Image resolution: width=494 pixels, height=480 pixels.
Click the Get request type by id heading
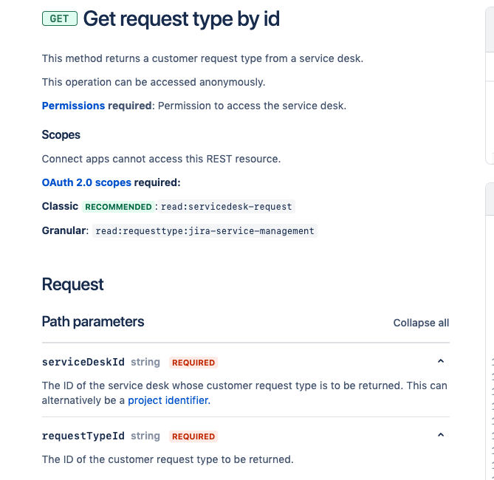point(182,19)
